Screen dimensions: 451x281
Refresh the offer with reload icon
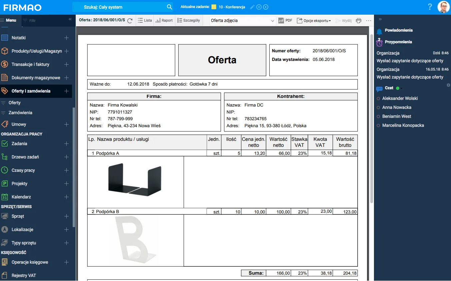click(130, 21)
